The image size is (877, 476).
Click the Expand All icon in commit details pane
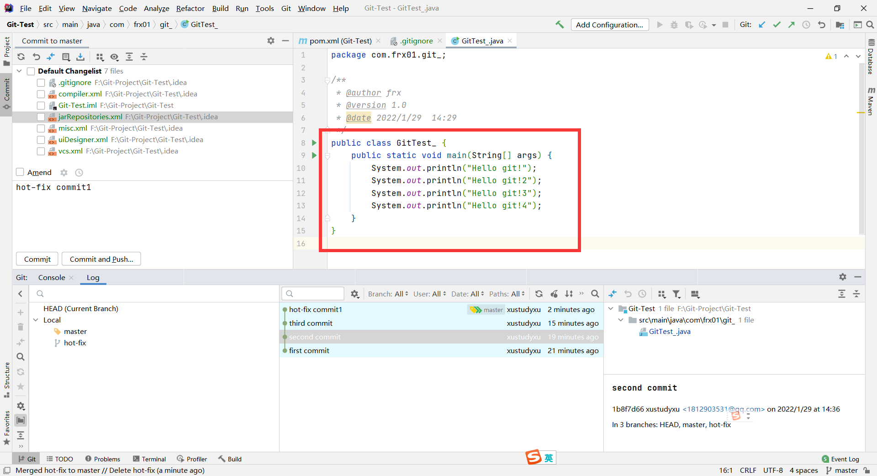pyautogui.click(x=842, y=294)
